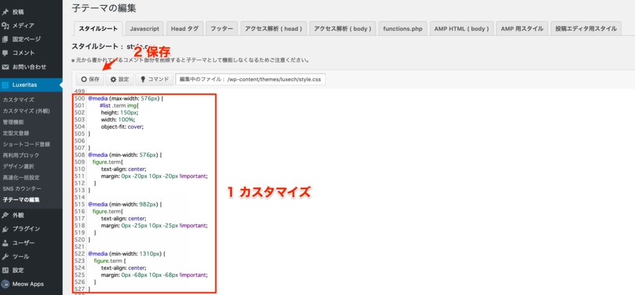Click the envelope icon beside お問い合わせ
The width and height of the screenshot is (635, 295).
5,67
